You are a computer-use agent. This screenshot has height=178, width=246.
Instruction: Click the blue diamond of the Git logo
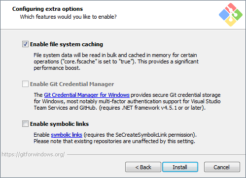click(224, 15)
